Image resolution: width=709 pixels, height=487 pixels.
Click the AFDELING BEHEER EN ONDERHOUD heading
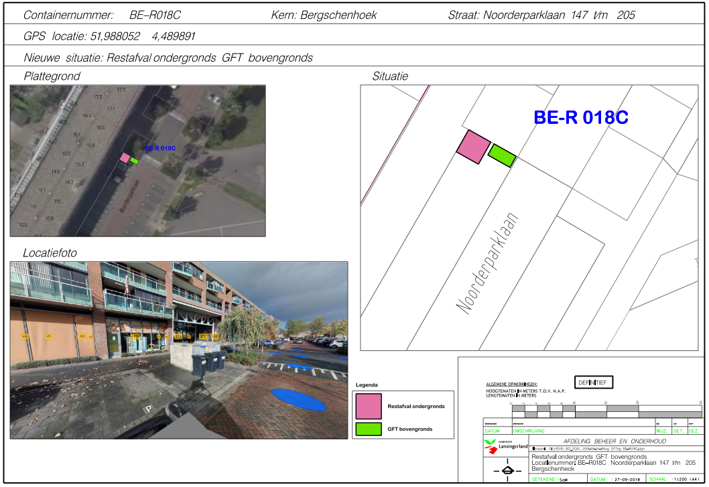615,441
